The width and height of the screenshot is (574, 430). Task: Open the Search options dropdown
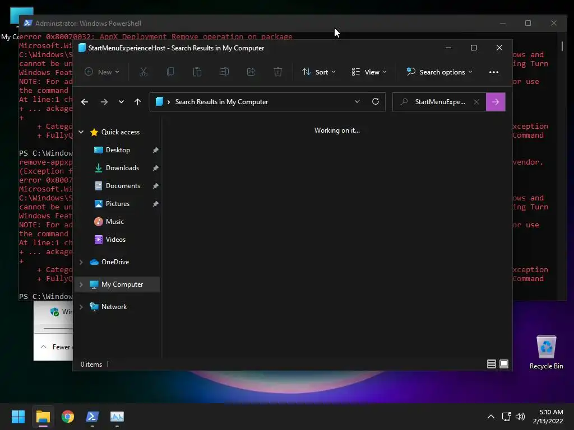point(439,72)
